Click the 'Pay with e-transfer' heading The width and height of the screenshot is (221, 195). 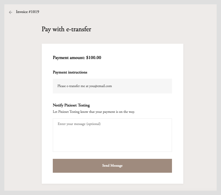(66, 29)
